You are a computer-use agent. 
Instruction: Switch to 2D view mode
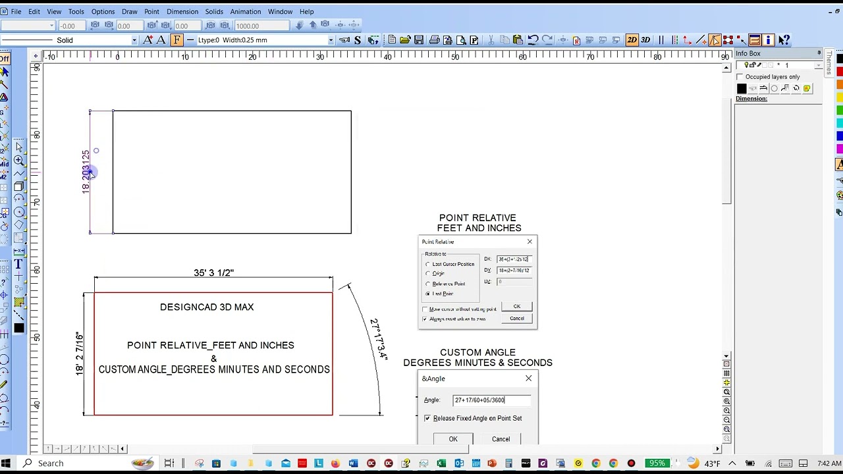[632, 40]
